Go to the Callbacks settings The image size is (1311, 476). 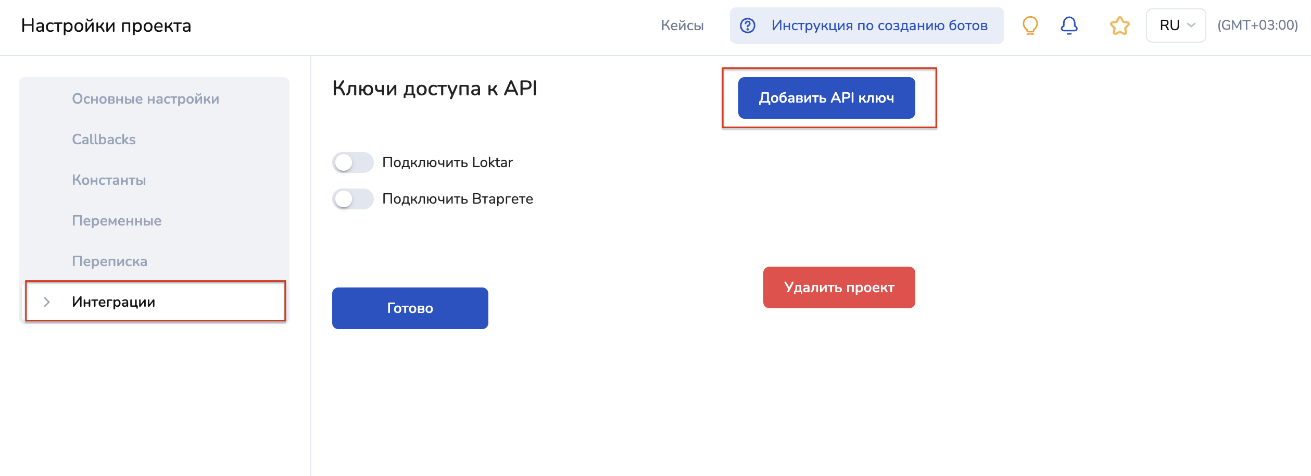click(104, 140)
